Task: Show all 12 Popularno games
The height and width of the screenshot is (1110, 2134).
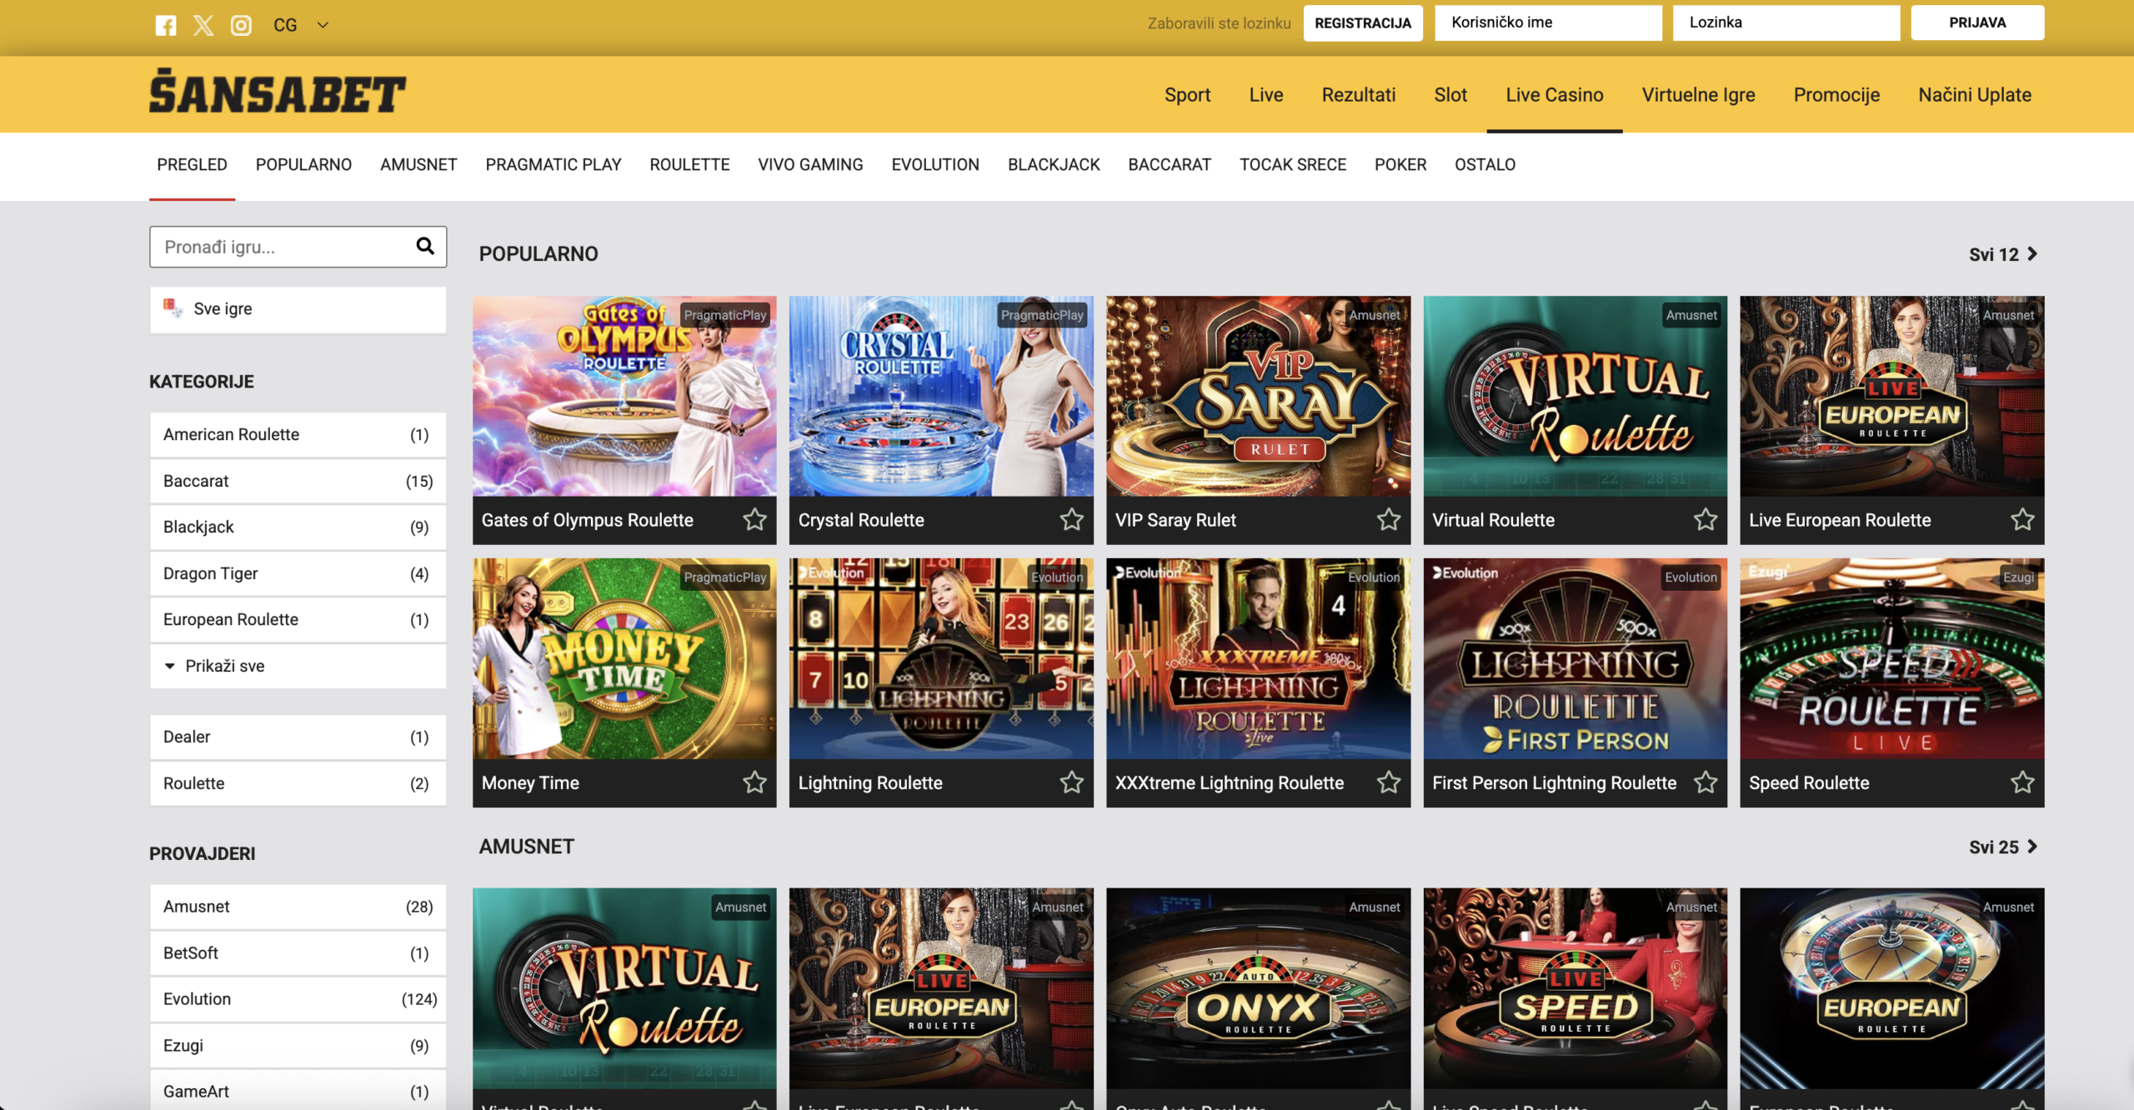Action: pos(2003,254)
